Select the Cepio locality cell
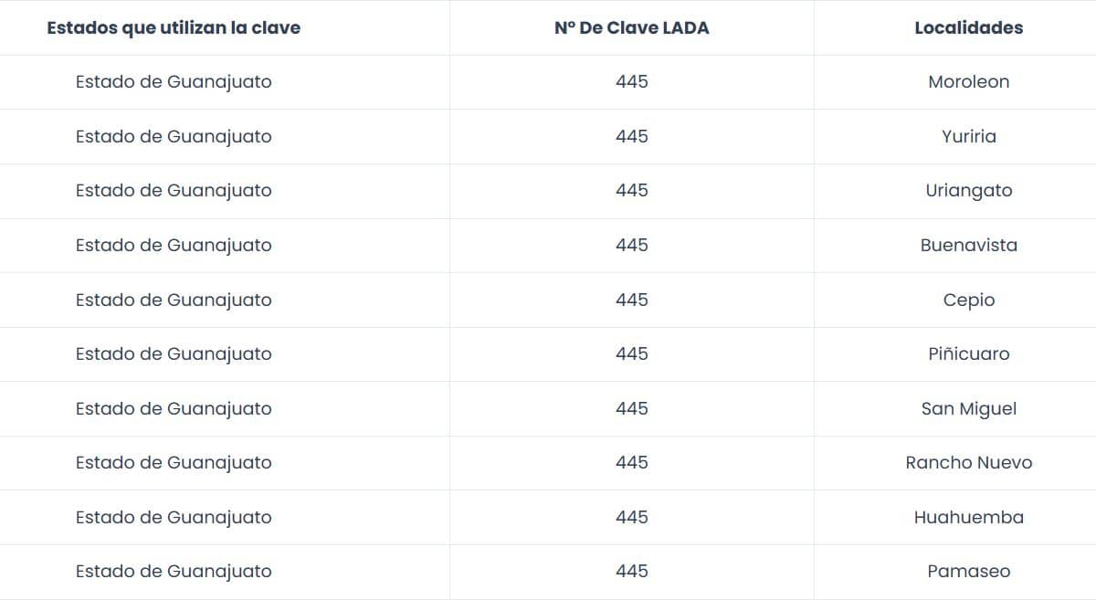 pyautogui.click(x=968, y=300)
